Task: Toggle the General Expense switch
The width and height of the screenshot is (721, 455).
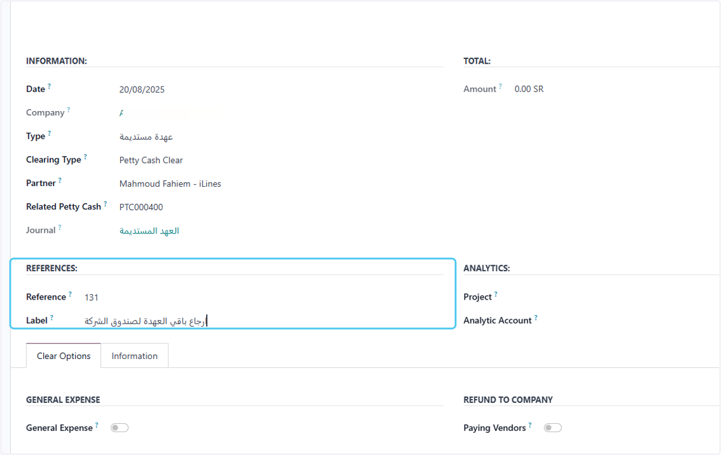Action: coord(120,428)
